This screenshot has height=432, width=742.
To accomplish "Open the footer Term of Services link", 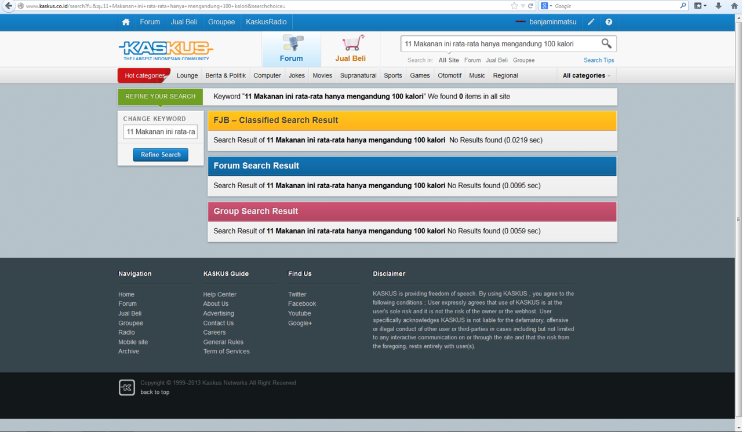I will 227,352.
